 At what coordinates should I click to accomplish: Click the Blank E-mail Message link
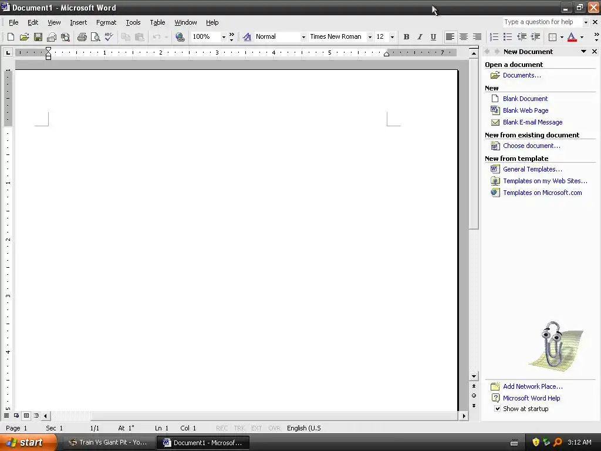coord(532,122)
